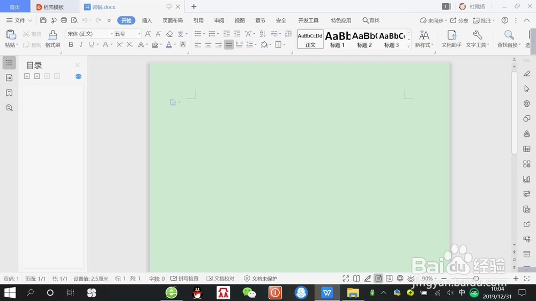Image resolution: width=536 pixels, height=301 pixels.
Task: Click the vertical scrollbar thumb
Action: (514, 112)
